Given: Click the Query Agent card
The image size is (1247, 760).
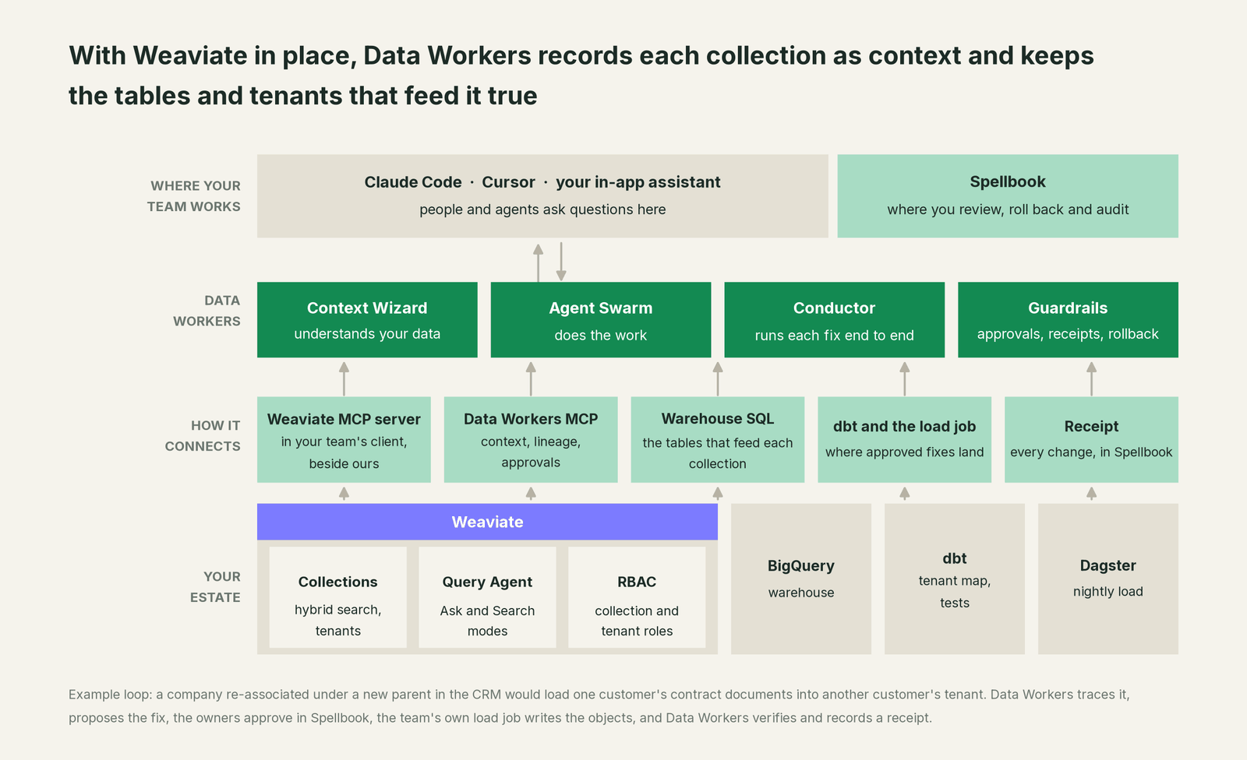Looking at the screenshot, I should click(x=487, y=597).
